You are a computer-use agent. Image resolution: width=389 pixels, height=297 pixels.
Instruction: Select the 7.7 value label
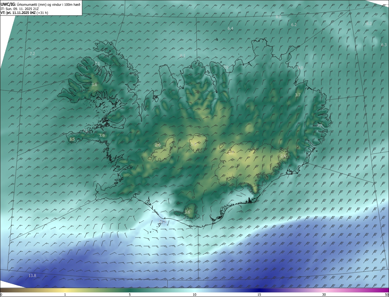(319, 125)
